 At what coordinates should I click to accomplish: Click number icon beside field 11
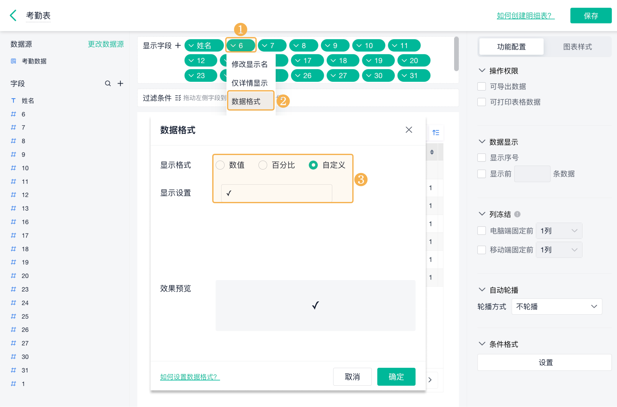click(x=14, y=181)
